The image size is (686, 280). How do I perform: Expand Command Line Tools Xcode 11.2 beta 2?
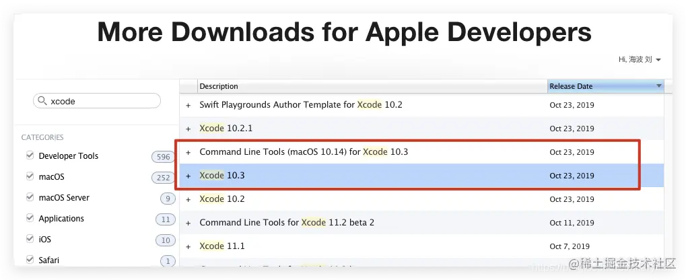tap(188, 223)
